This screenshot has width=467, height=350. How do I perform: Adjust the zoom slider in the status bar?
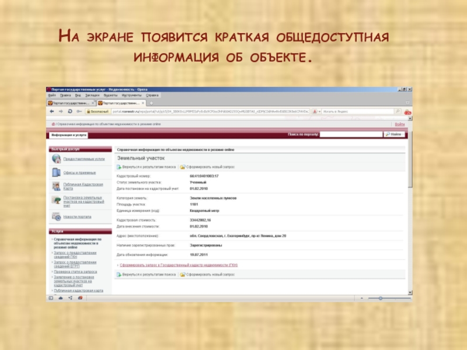point(381,298)
